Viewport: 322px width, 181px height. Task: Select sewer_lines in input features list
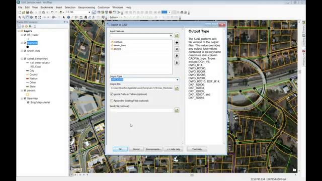point(120,45)
